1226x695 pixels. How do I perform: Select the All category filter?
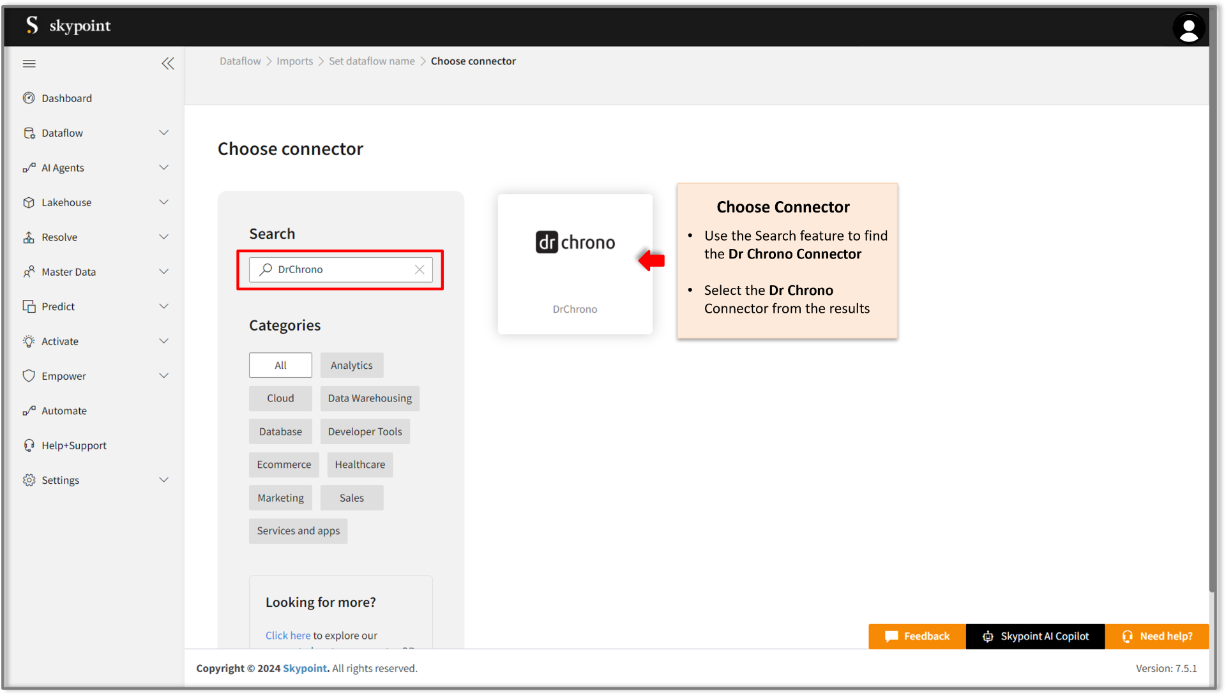[x=280, y=365]
